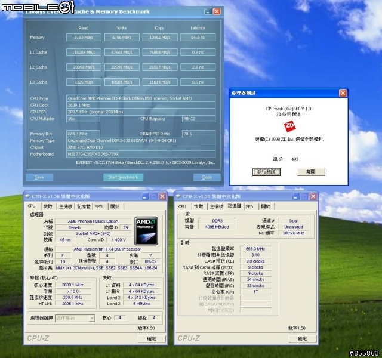The image size is (382, 358).
Task: Click the ZD logo in the CPUmark window
Action: (289, 126)
